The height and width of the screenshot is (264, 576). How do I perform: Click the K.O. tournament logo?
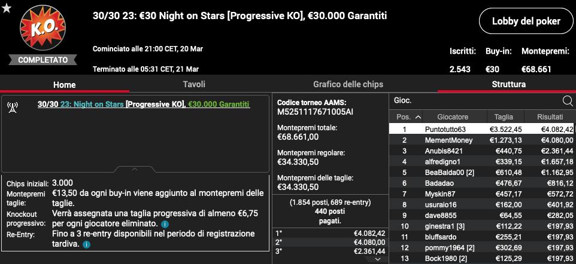coord(43,28)
